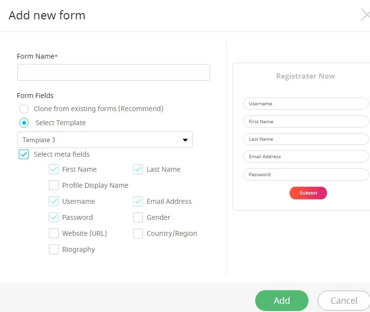Choose the Select Template radio button
This screenshot has width=370, height=312.
click(24, 123)
